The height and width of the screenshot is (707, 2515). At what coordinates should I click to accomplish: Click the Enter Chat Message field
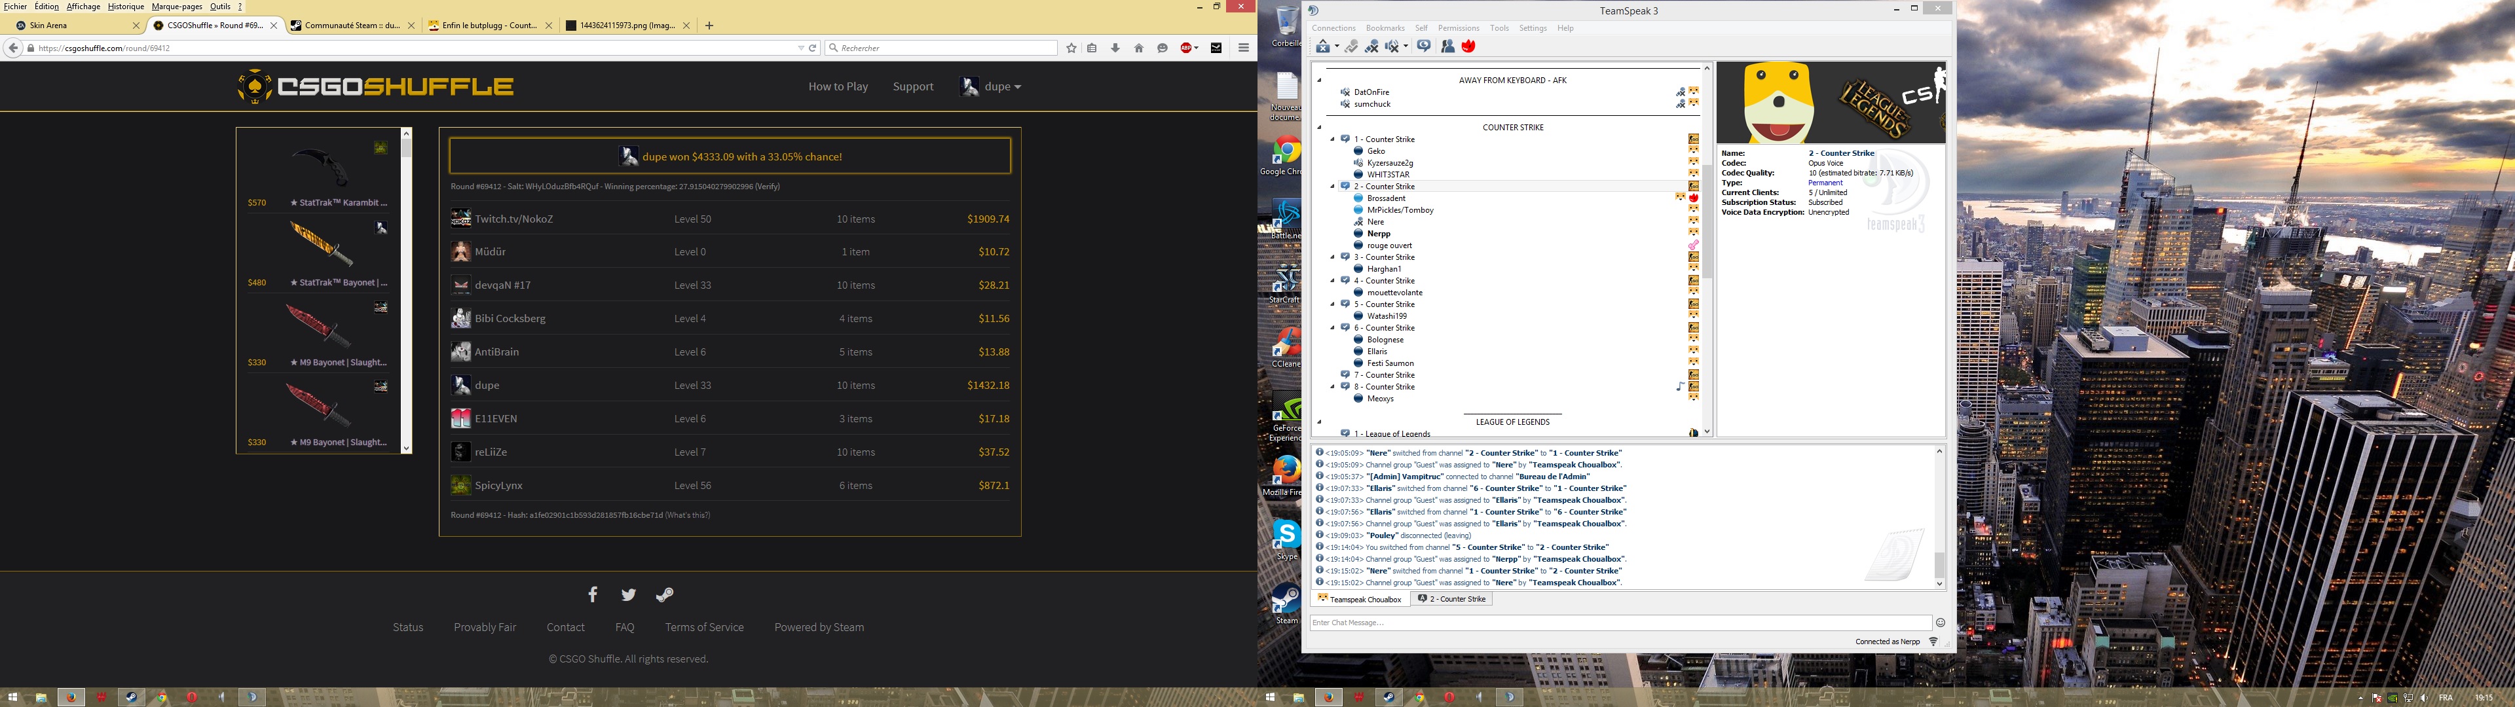(1619, 623)
